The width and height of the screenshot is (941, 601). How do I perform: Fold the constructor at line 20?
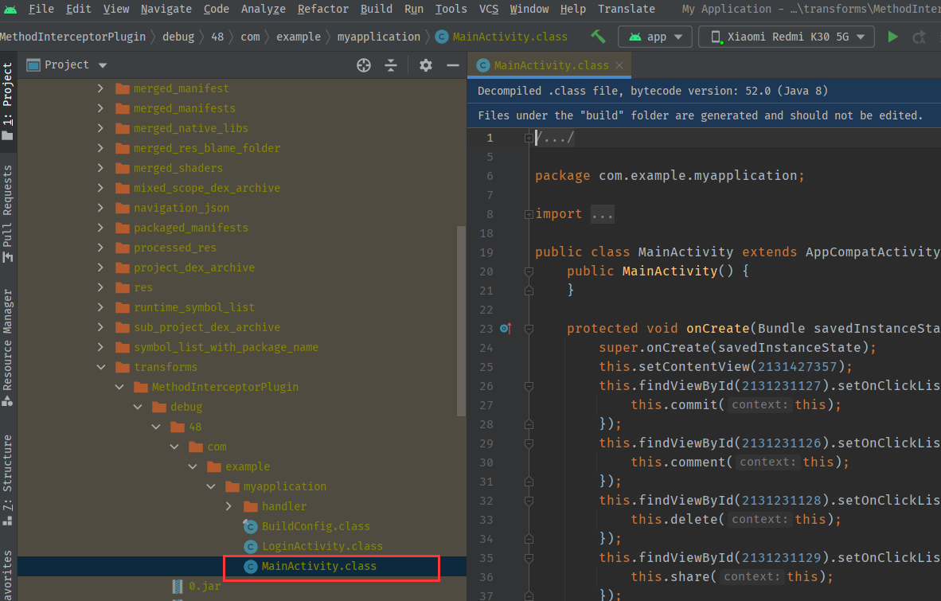[529, 271]
